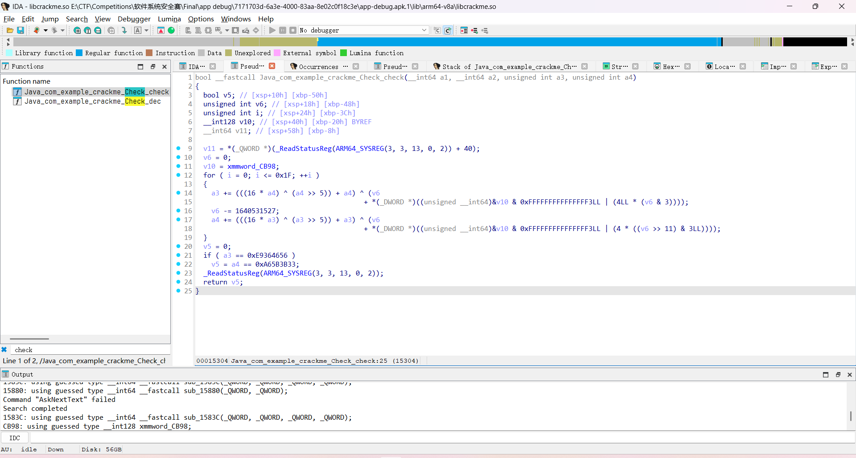Open the Lumina menu
This screenshot has height=458, width=856.
pyautogui.click(x=169, y=19)
